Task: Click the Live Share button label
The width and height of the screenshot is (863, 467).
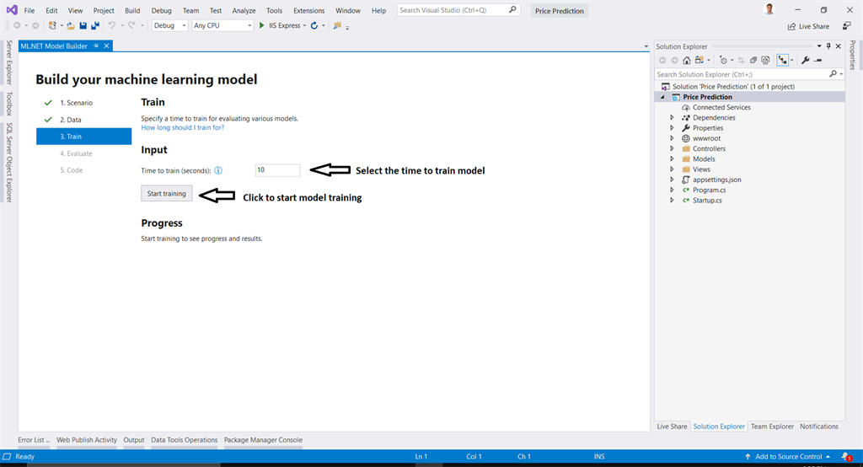Action: click(x=814, y=26)
